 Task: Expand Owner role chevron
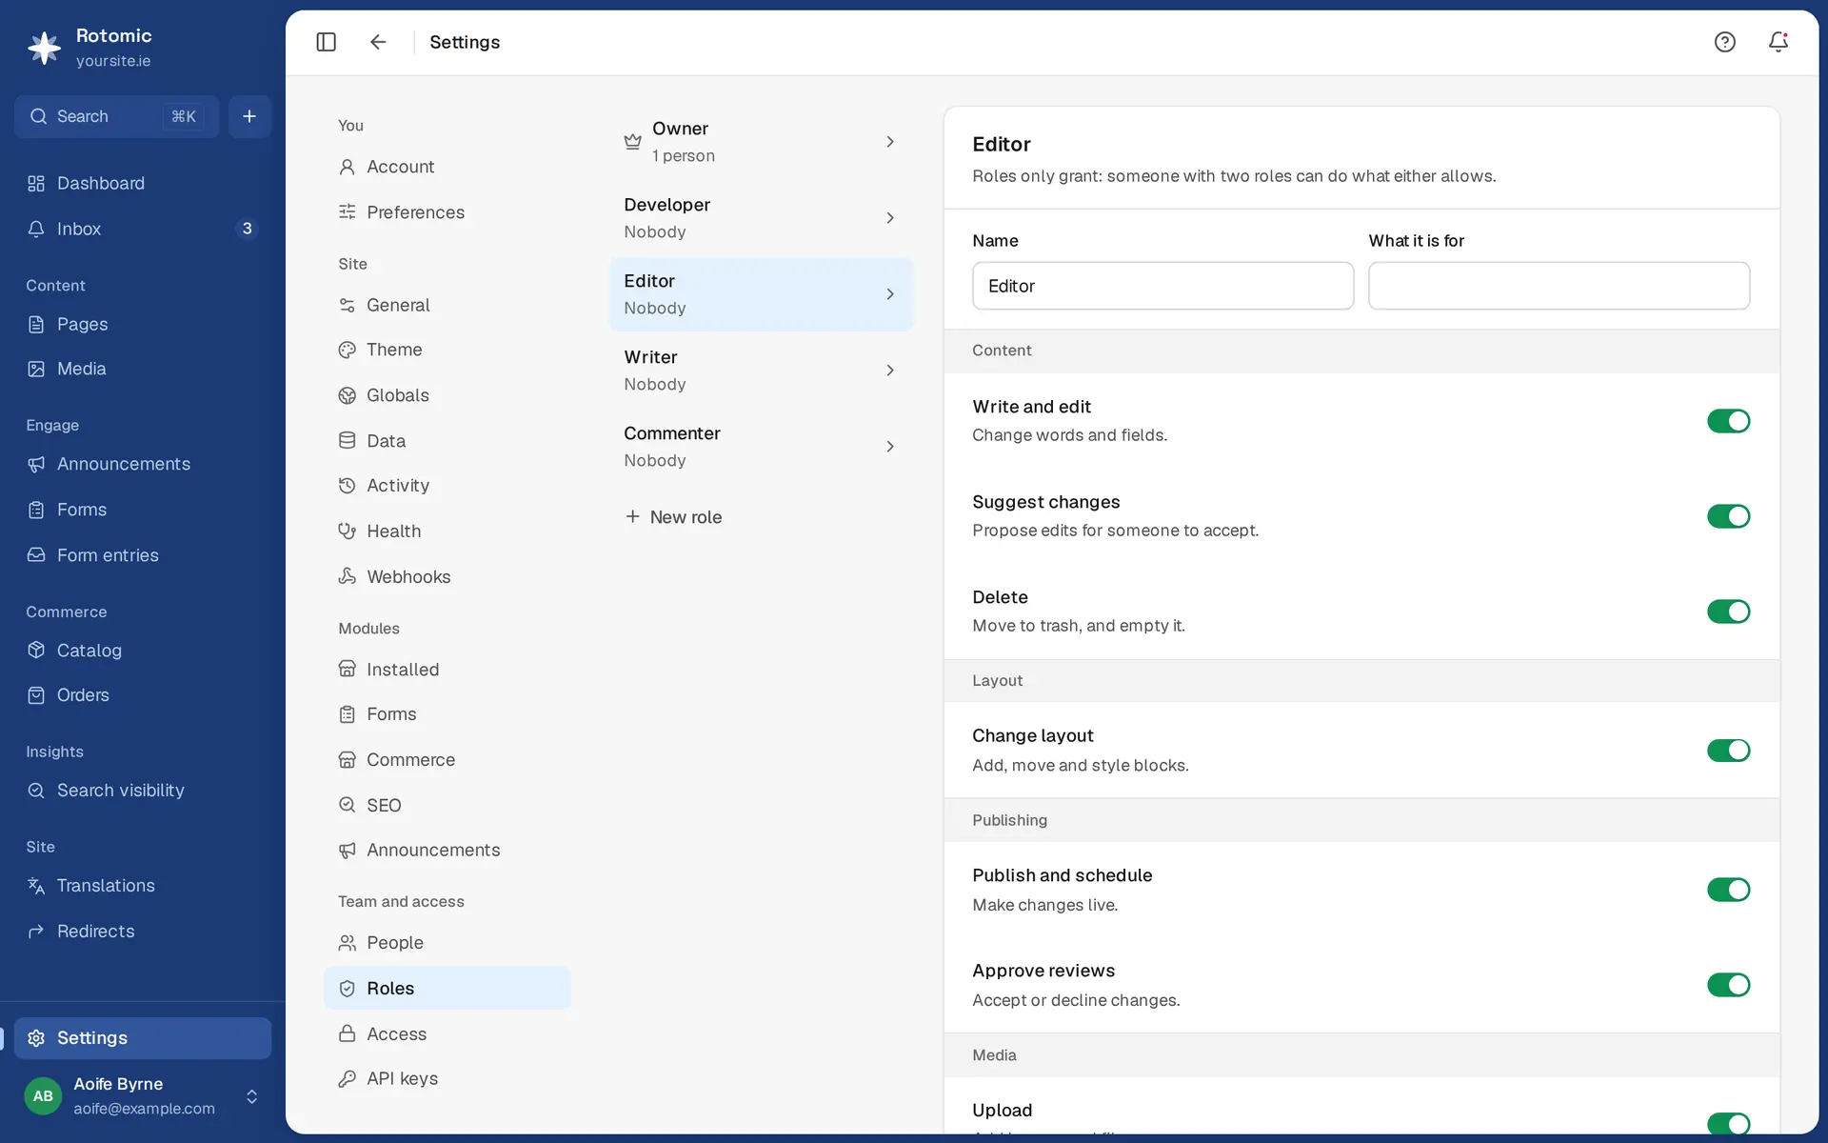(x=890, y=142)
